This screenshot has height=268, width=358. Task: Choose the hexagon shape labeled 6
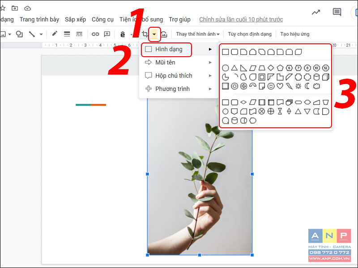(x=289, y=68)
